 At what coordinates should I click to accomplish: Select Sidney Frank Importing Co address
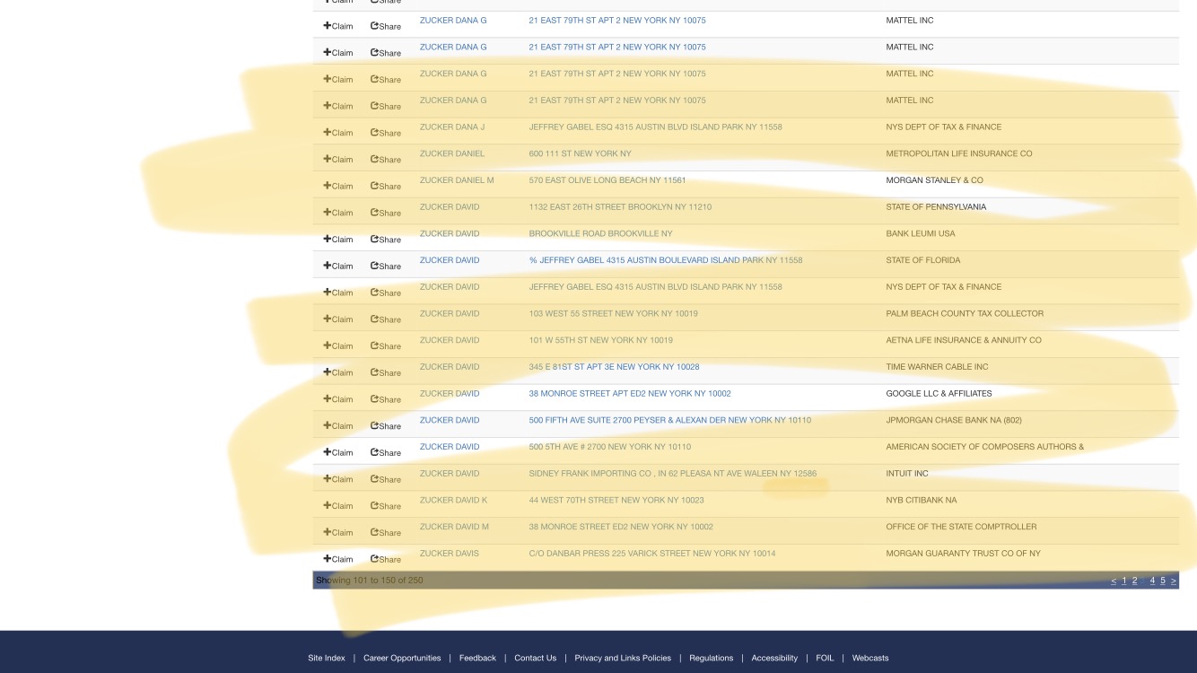tap(673, 474)
